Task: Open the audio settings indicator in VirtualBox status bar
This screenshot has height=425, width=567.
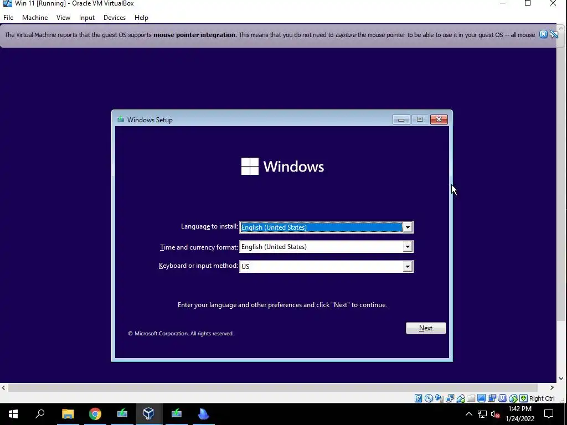Action: [439, 398]
